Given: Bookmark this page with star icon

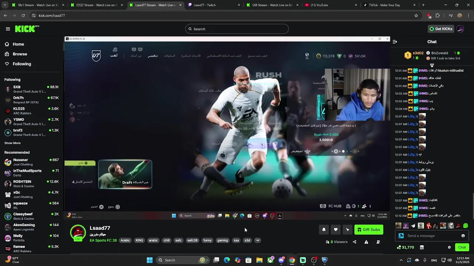Looking at the screenshot, I should 416,16.
